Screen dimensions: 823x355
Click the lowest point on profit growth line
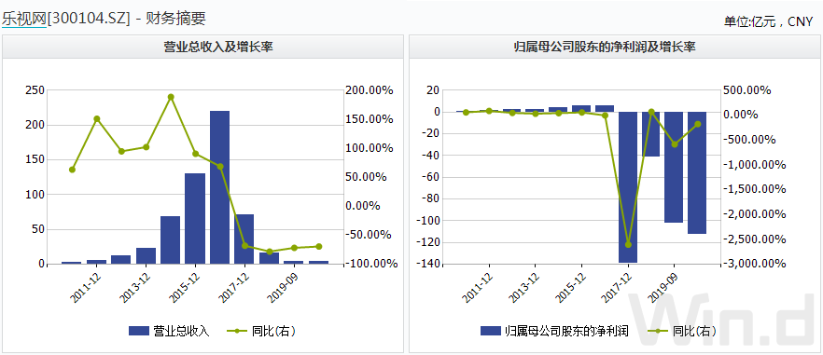[628, 245]
